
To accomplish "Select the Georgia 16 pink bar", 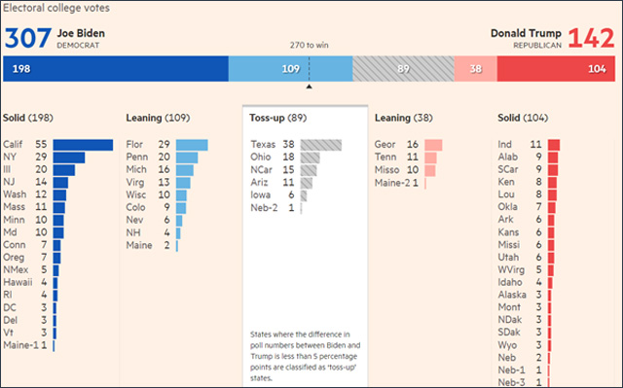I will pyautogui.click(x=433, y=145).
